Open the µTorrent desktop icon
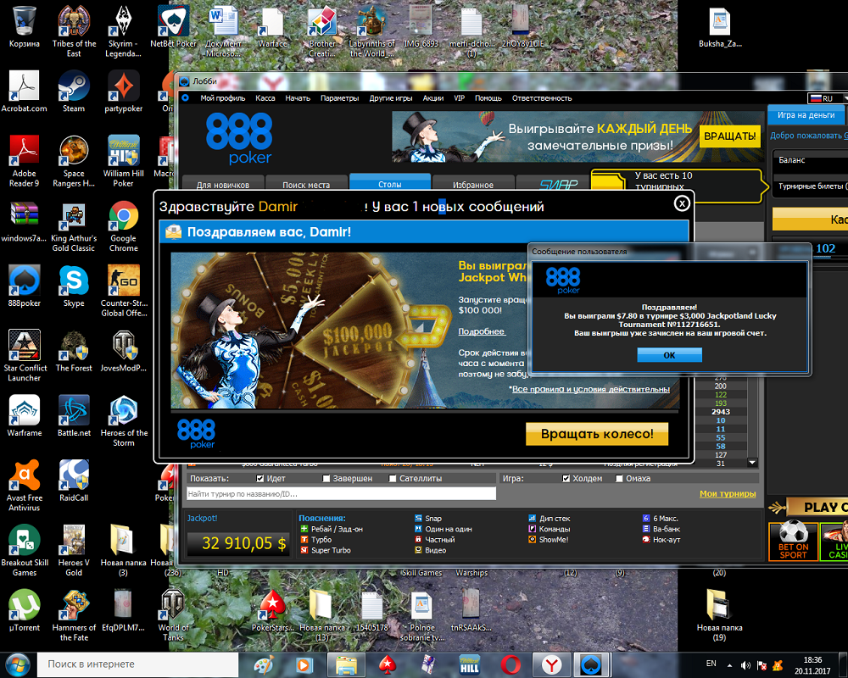Image resolution: width=848 pixels, height=678 pixels. [x=25, y=611]
